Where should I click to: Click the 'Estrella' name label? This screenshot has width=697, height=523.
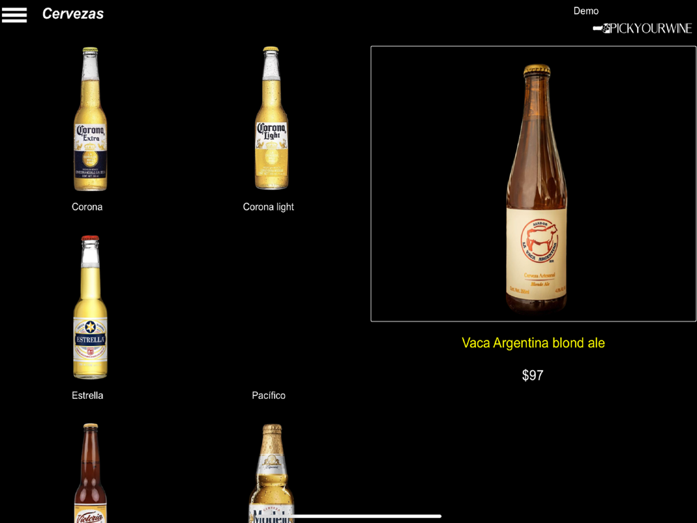tap(88, 395)
